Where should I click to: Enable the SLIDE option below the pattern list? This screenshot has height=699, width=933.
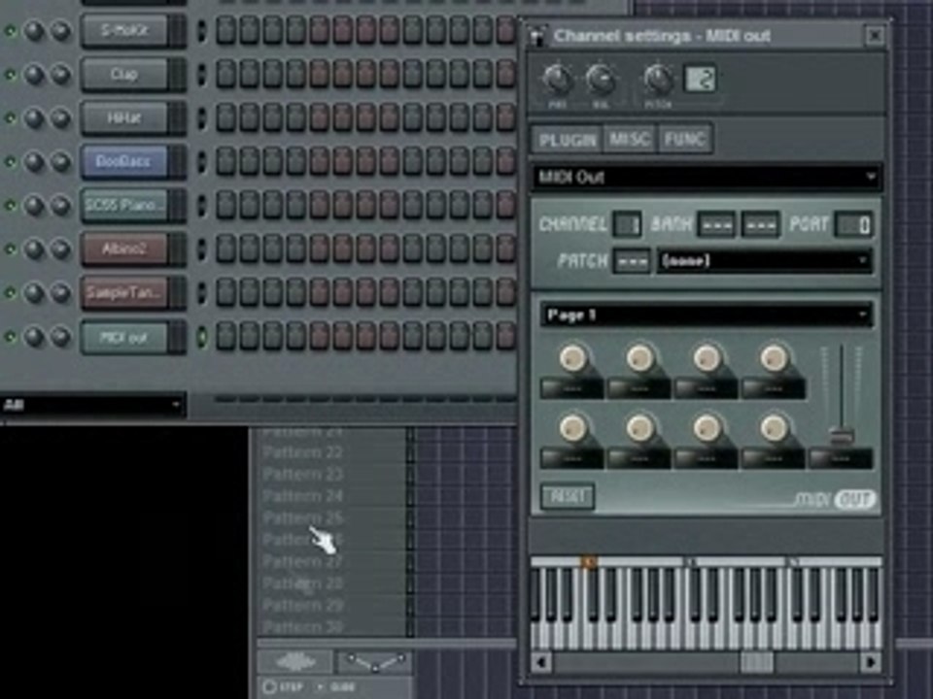(337, 687)
